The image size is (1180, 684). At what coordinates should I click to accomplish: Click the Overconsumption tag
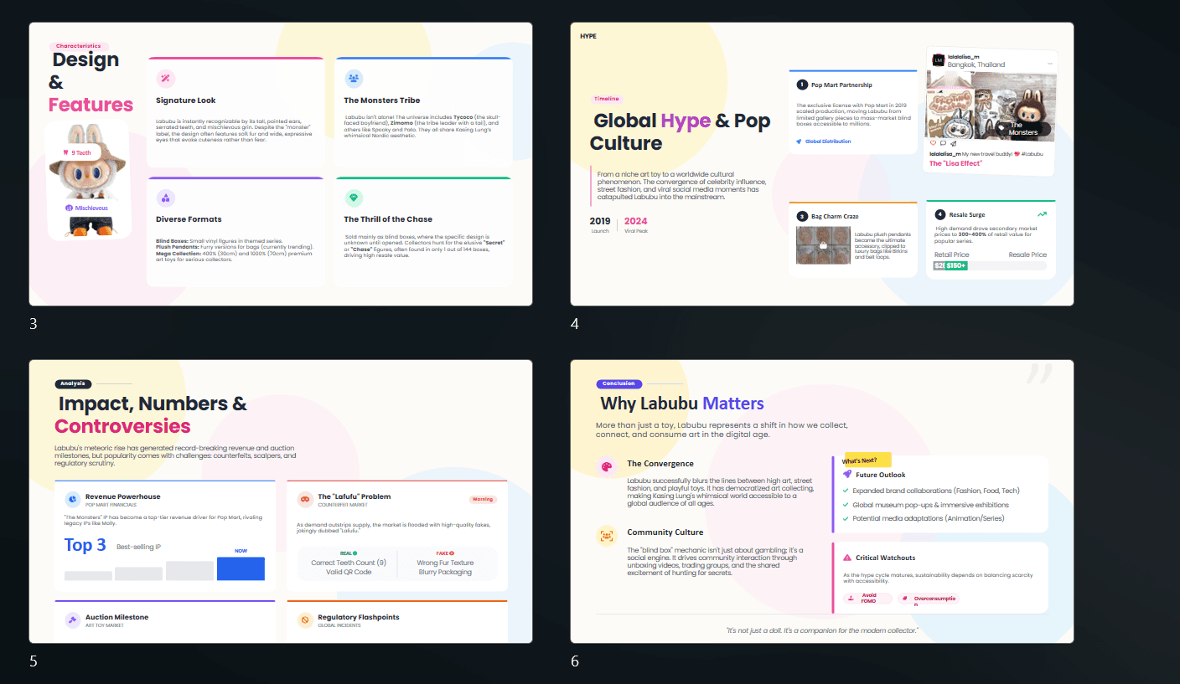929,599
